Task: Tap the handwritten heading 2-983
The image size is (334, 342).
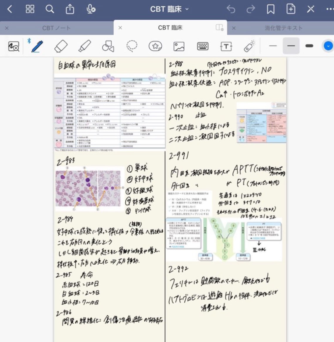Action: click(x=66, y=161)
